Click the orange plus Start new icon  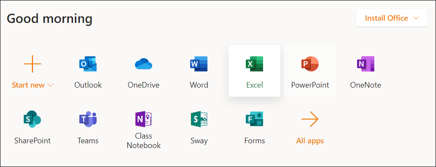[x=32, y=64]
